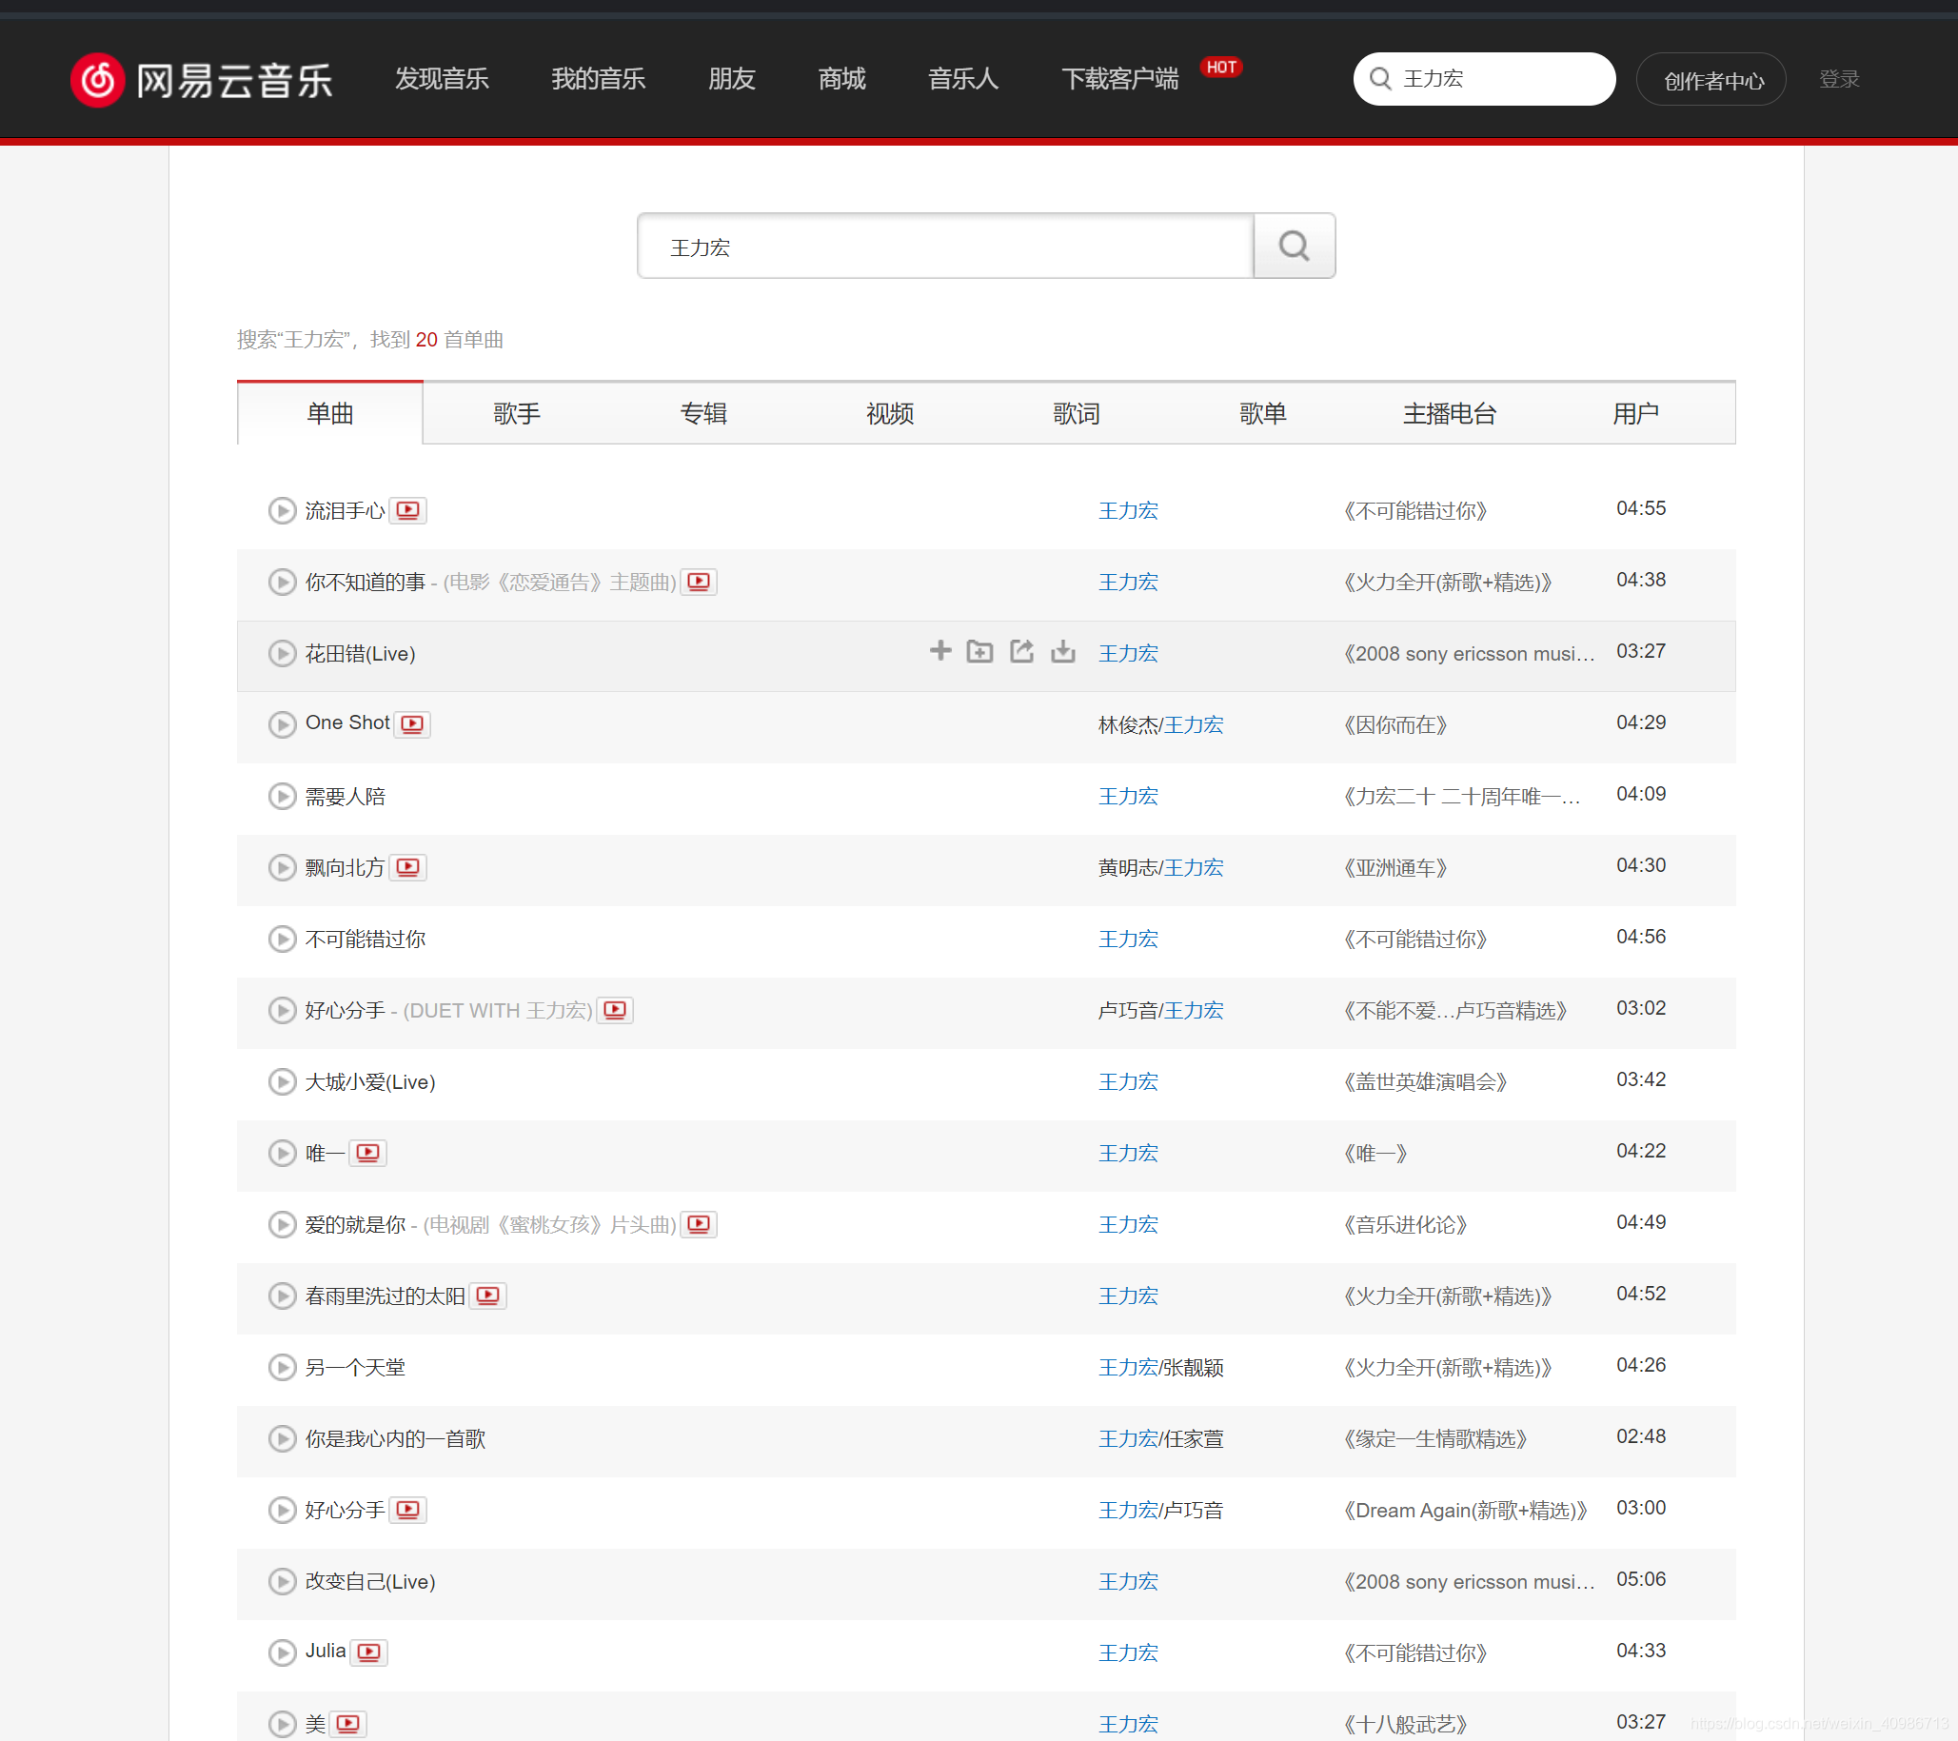Viewport: 1958px width, 1741px height.
Task: Open MV icon next to 飘向北方
Action: 408,867
